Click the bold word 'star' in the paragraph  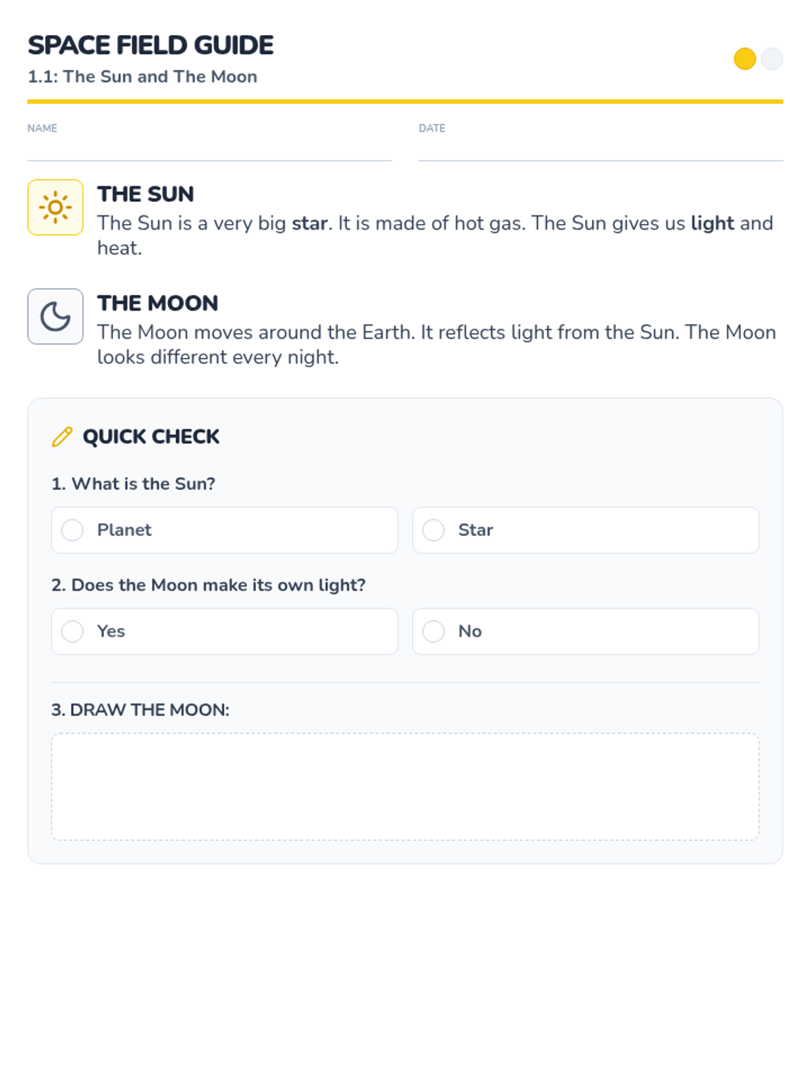pos(310,223)
